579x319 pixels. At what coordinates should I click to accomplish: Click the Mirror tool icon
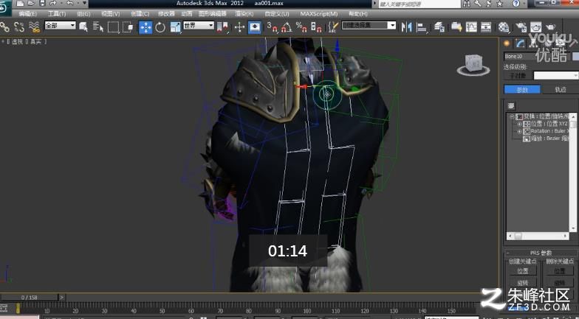(406, 27)
